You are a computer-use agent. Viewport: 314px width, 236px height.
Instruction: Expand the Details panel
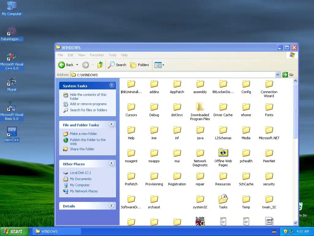click(x=112, y=206)
